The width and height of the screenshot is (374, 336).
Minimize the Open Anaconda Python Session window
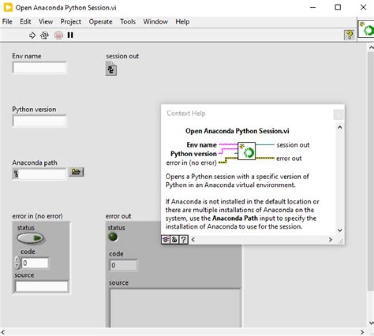coord(313,7)
